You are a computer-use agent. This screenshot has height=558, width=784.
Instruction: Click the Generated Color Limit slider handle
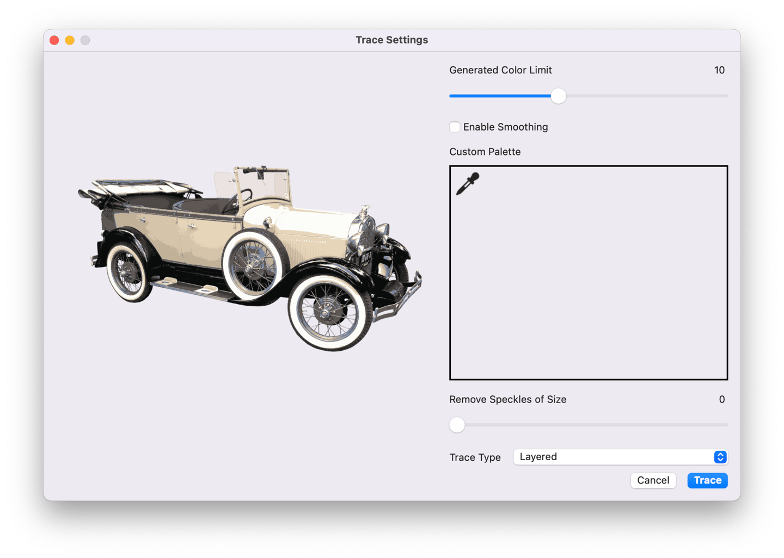[558, 96]
